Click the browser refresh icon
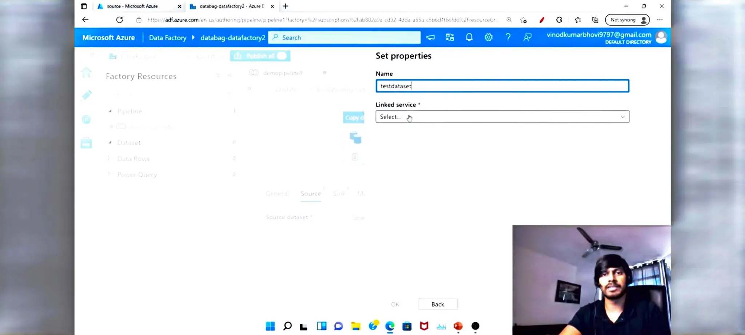 pyautogui.click(x=119, y=20)
